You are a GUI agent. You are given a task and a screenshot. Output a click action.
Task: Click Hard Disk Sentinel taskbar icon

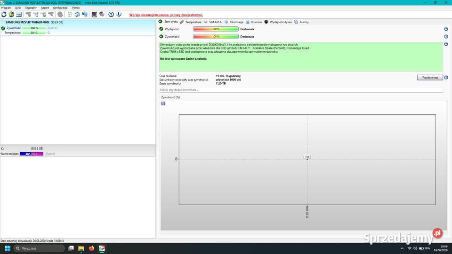(102, 248)
